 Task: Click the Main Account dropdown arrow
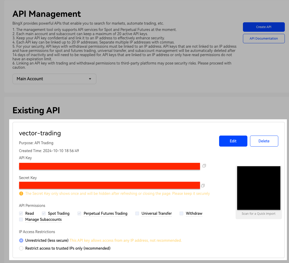pyautogui.click(x=90, y=79)
